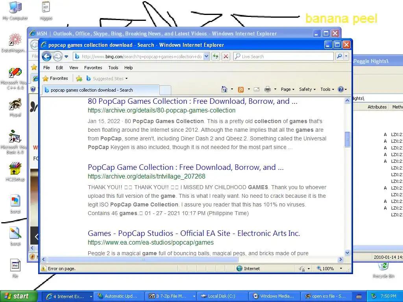Open the zoom level 100% control
403x302 pixels.
tap(329, 268)
